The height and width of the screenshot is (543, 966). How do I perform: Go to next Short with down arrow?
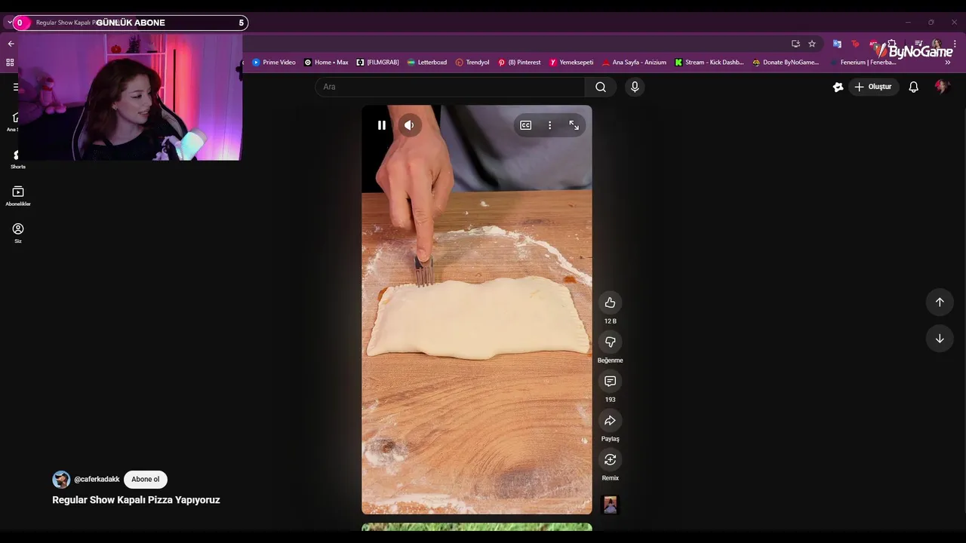pos(940,339)
